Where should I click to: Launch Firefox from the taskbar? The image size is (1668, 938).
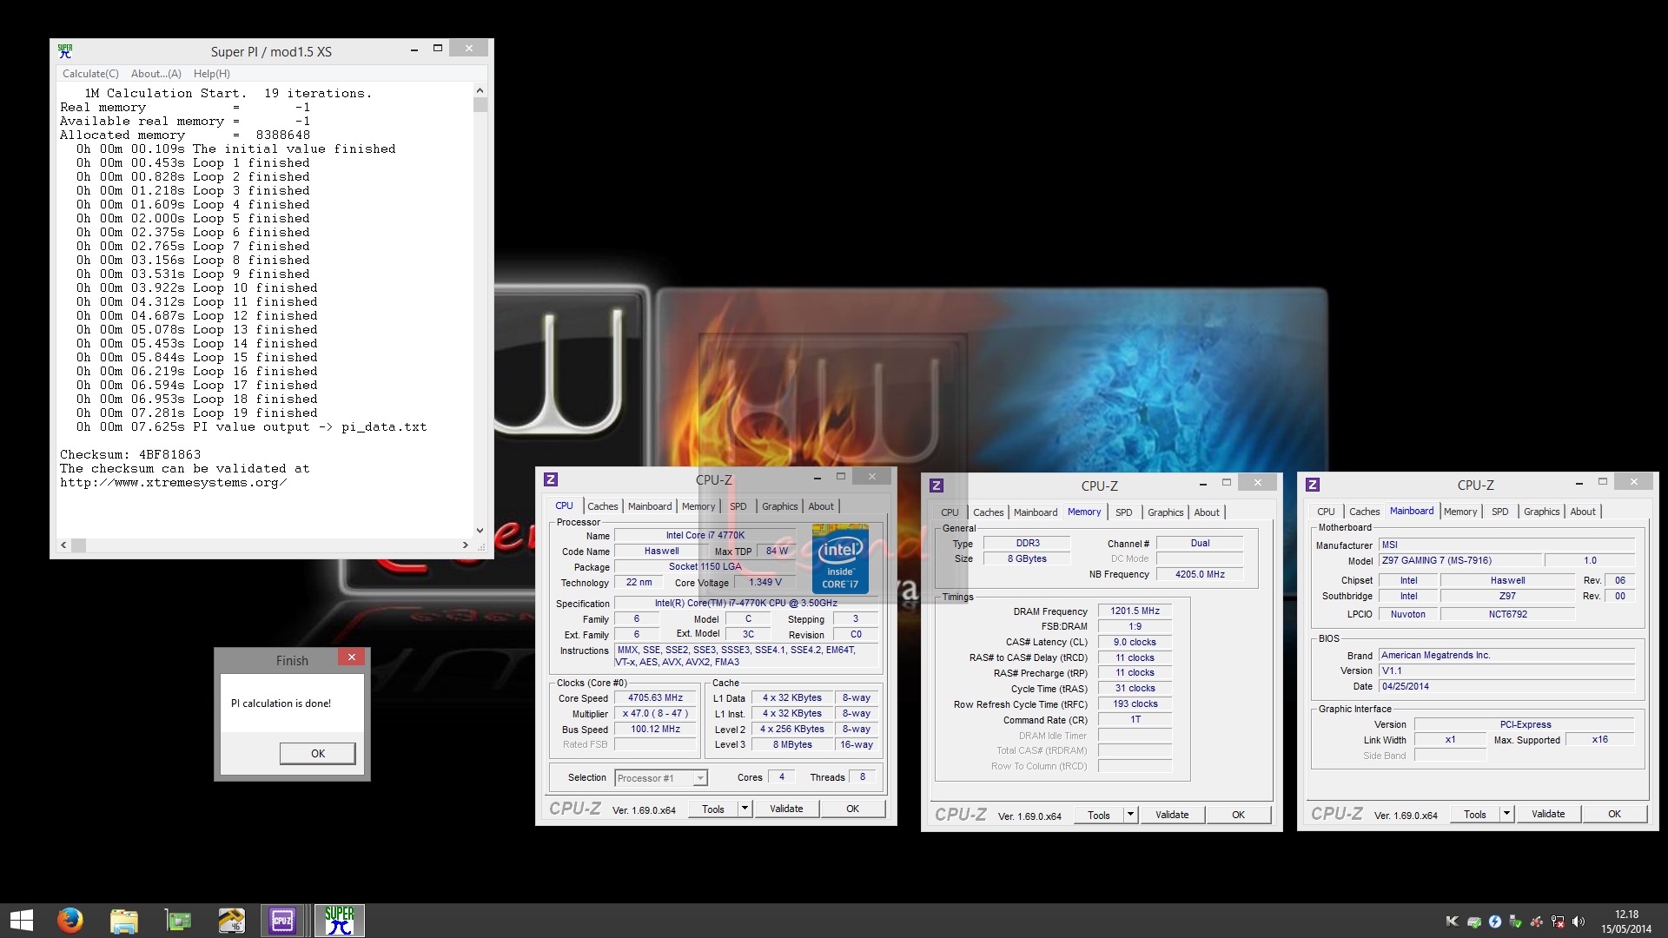point(69,921)
